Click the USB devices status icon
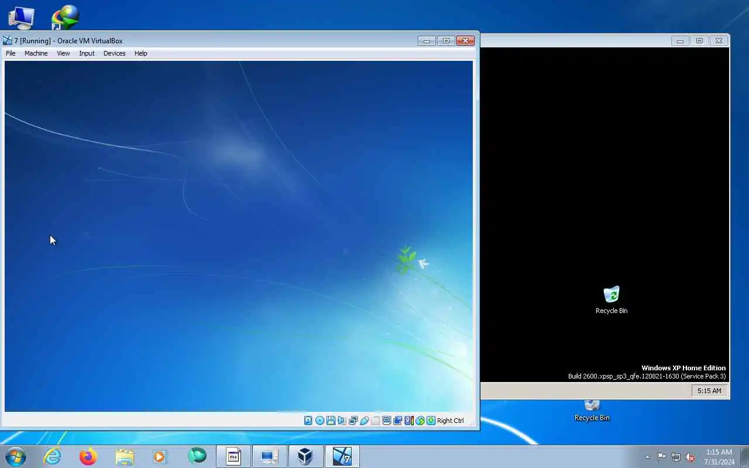The width and height of the screenshot is (749, 468). coord(364,421)
